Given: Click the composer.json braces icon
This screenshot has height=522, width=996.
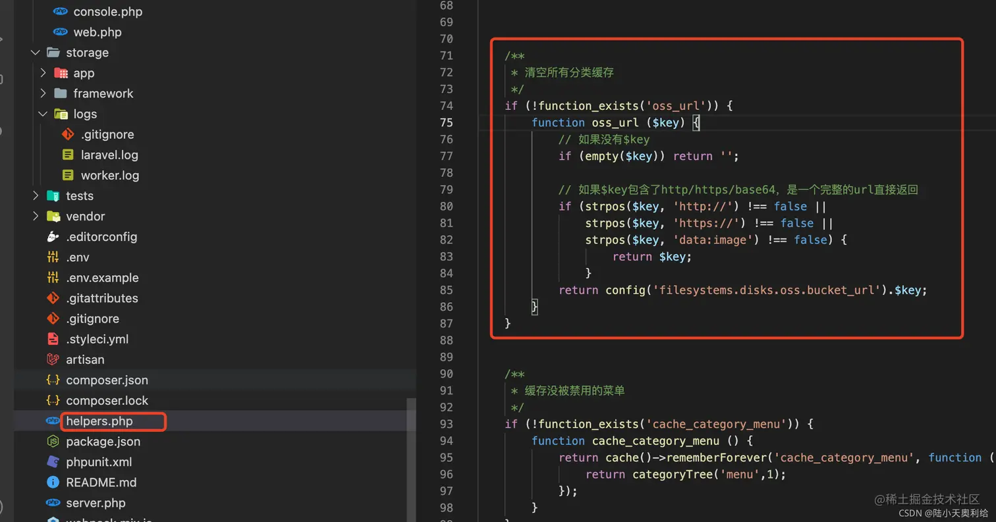Looking at the screenshot, I should pos(53,380).
